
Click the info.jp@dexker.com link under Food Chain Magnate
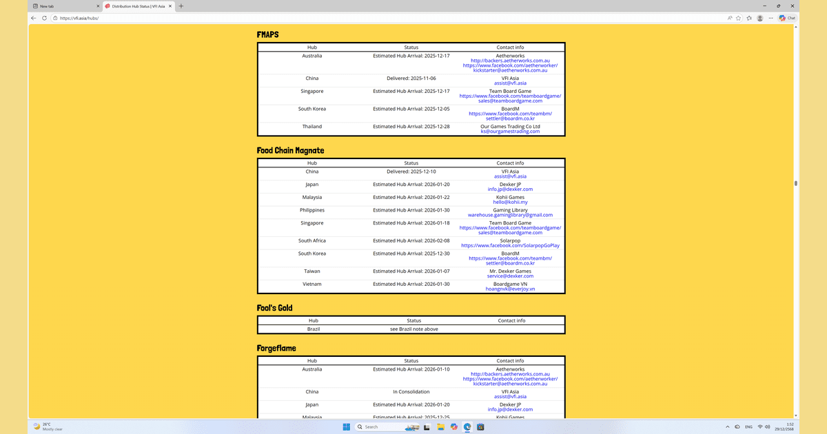(510, 189)
